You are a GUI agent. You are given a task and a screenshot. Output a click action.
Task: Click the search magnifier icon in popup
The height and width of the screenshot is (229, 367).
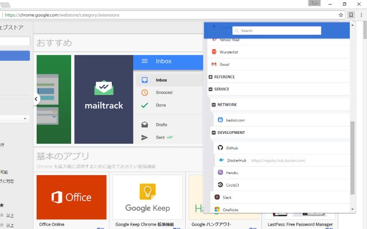(237, 30)
